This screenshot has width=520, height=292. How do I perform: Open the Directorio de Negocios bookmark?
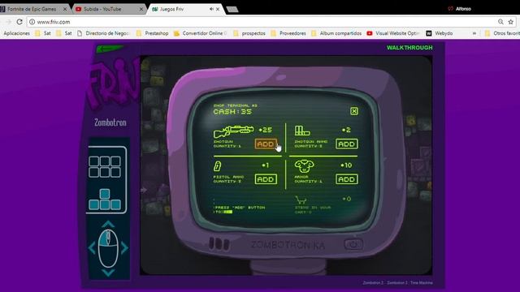tap(103, 33)
